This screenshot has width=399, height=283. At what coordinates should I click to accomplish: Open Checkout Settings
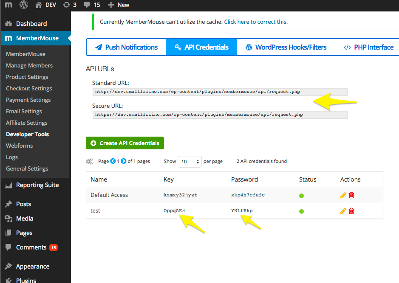click(x=29, y=88)
